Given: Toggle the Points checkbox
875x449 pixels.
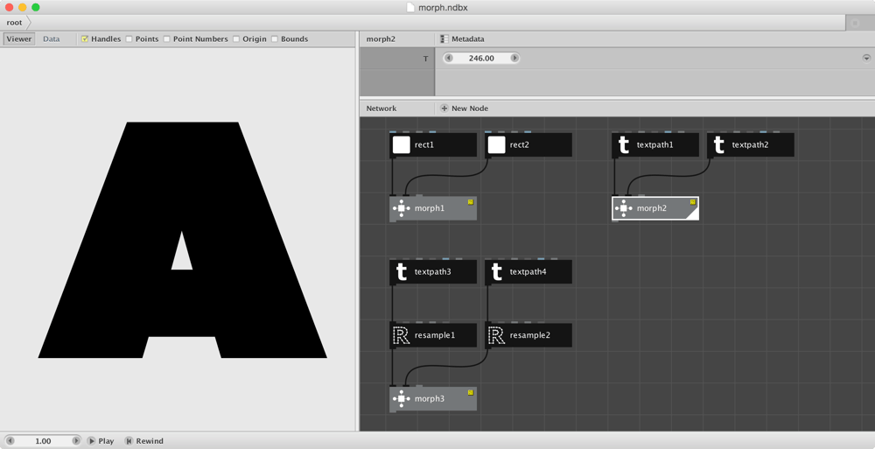Looking at the screenshot, I should 129,39.
